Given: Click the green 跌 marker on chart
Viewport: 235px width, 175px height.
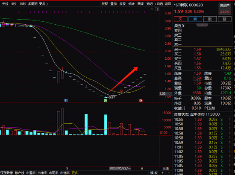Looking at the screenshot, I should click(106, 100).
